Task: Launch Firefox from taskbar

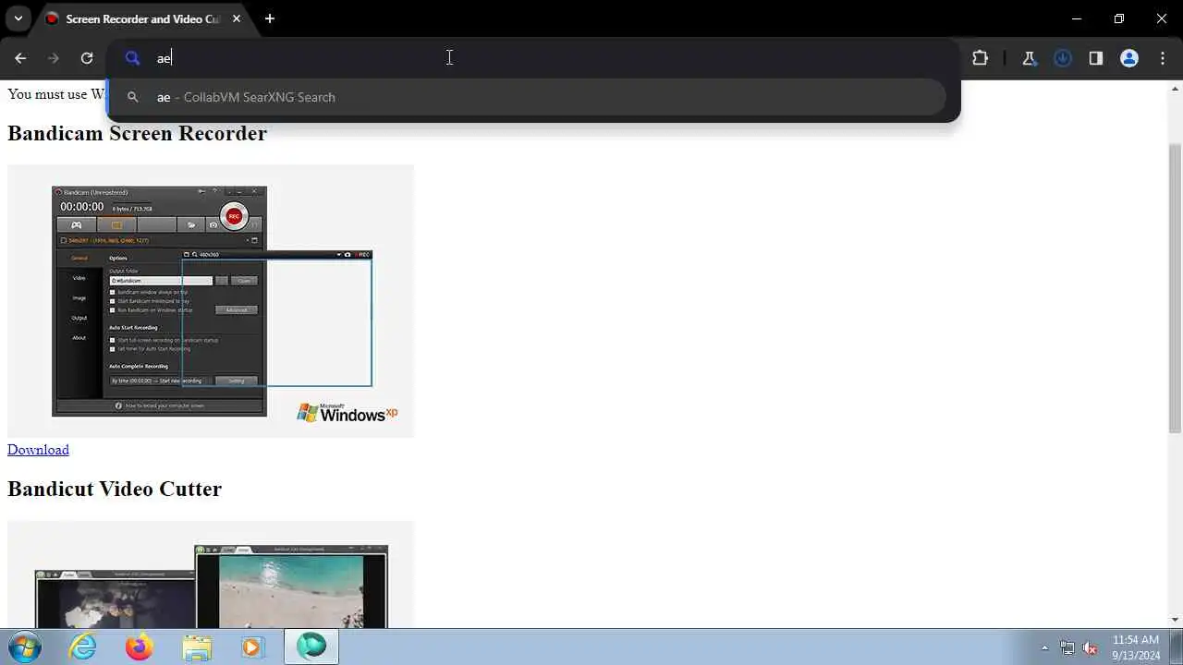Action: (140, 647)
